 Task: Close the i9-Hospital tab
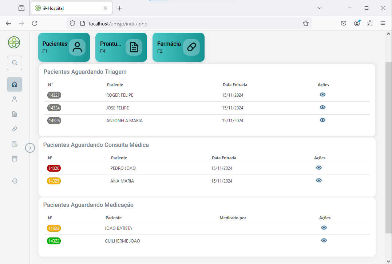point(106,8)
